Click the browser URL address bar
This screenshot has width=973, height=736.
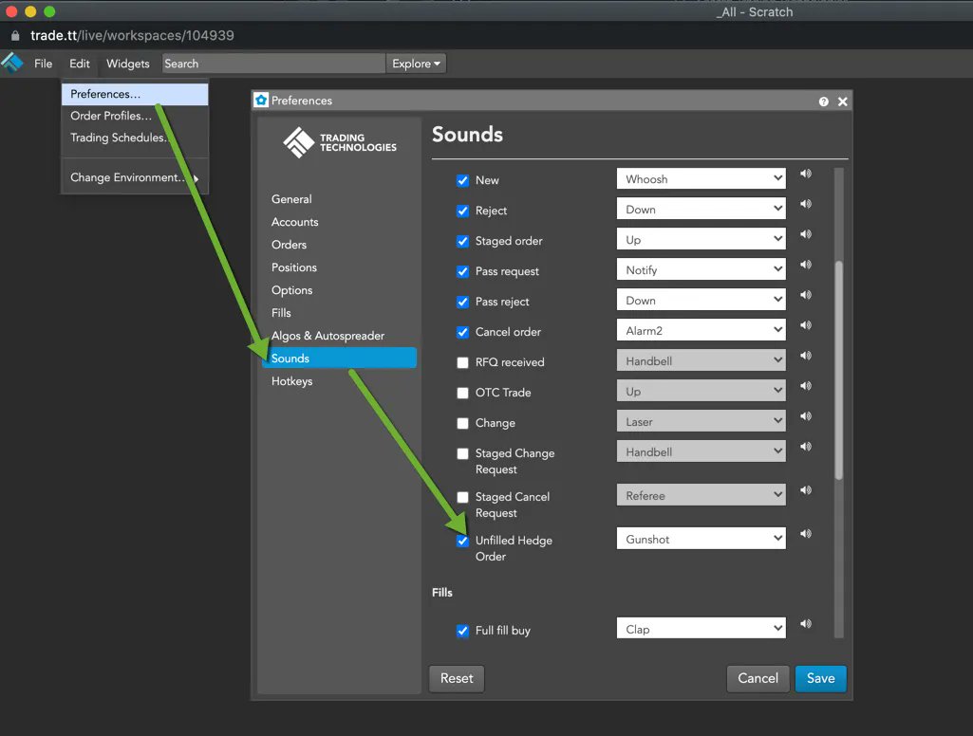point(132,36)
